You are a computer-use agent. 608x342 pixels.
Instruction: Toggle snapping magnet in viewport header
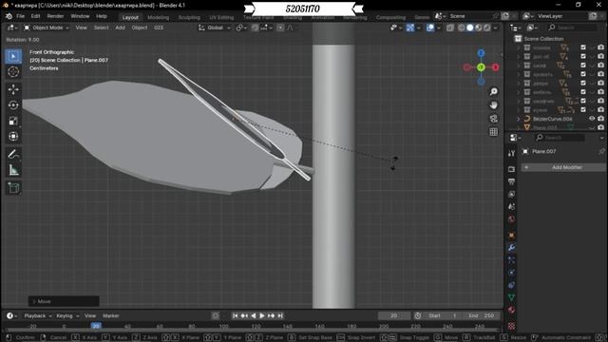[x=256, y=28]
